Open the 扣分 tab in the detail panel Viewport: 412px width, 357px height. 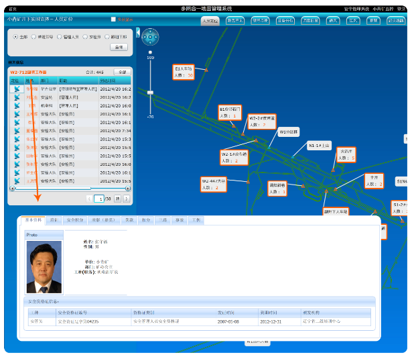point(146,220)
